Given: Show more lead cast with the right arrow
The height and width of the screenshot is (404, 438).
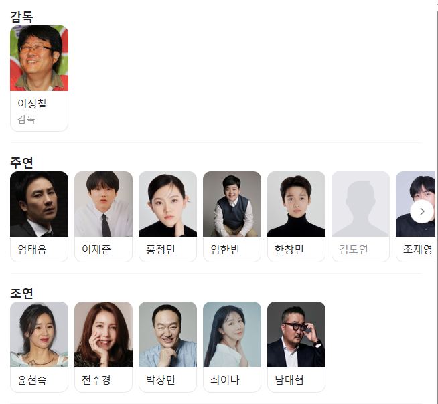Looking at the screenshot, I should pyautogui.click(x=422, y=211).
